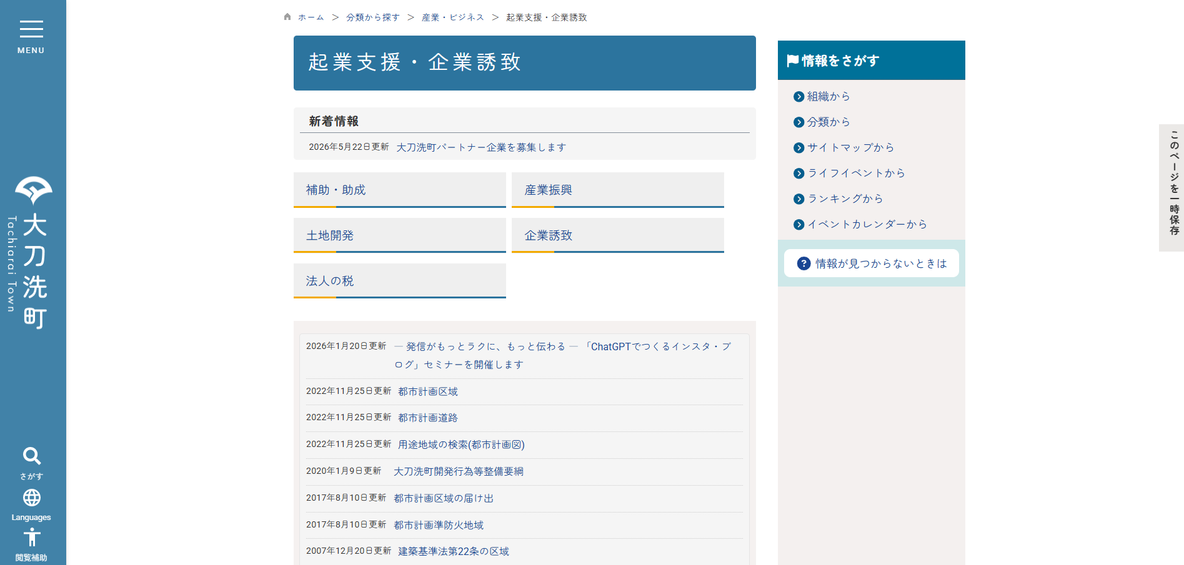Click arrow icon beside サイトマップから
This screenshot has height=565, width=1184.
click(798, 148)
